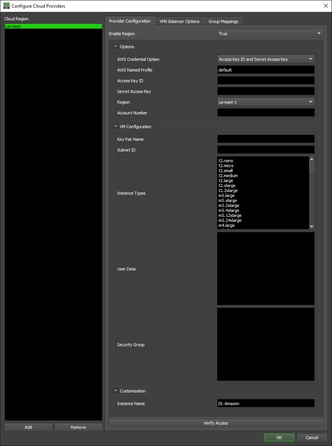Screen dimensions: 332x446
Task: Open the AWS Credential Option dropdown
Action: 265,59
